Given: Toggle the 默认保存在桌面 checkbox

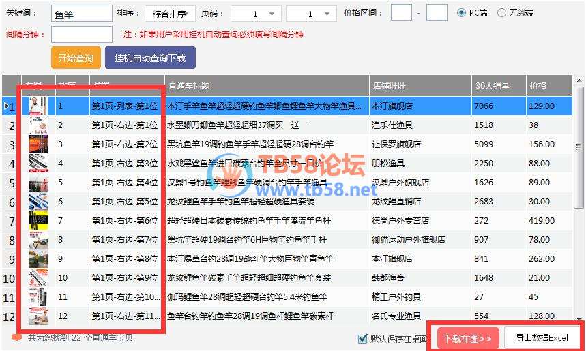Looking at the screenshot, I should tap(363, 339).
